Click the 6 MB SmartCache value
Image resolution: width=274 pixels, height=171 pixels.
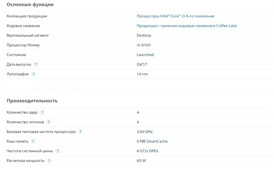click(x=152, y=141)
